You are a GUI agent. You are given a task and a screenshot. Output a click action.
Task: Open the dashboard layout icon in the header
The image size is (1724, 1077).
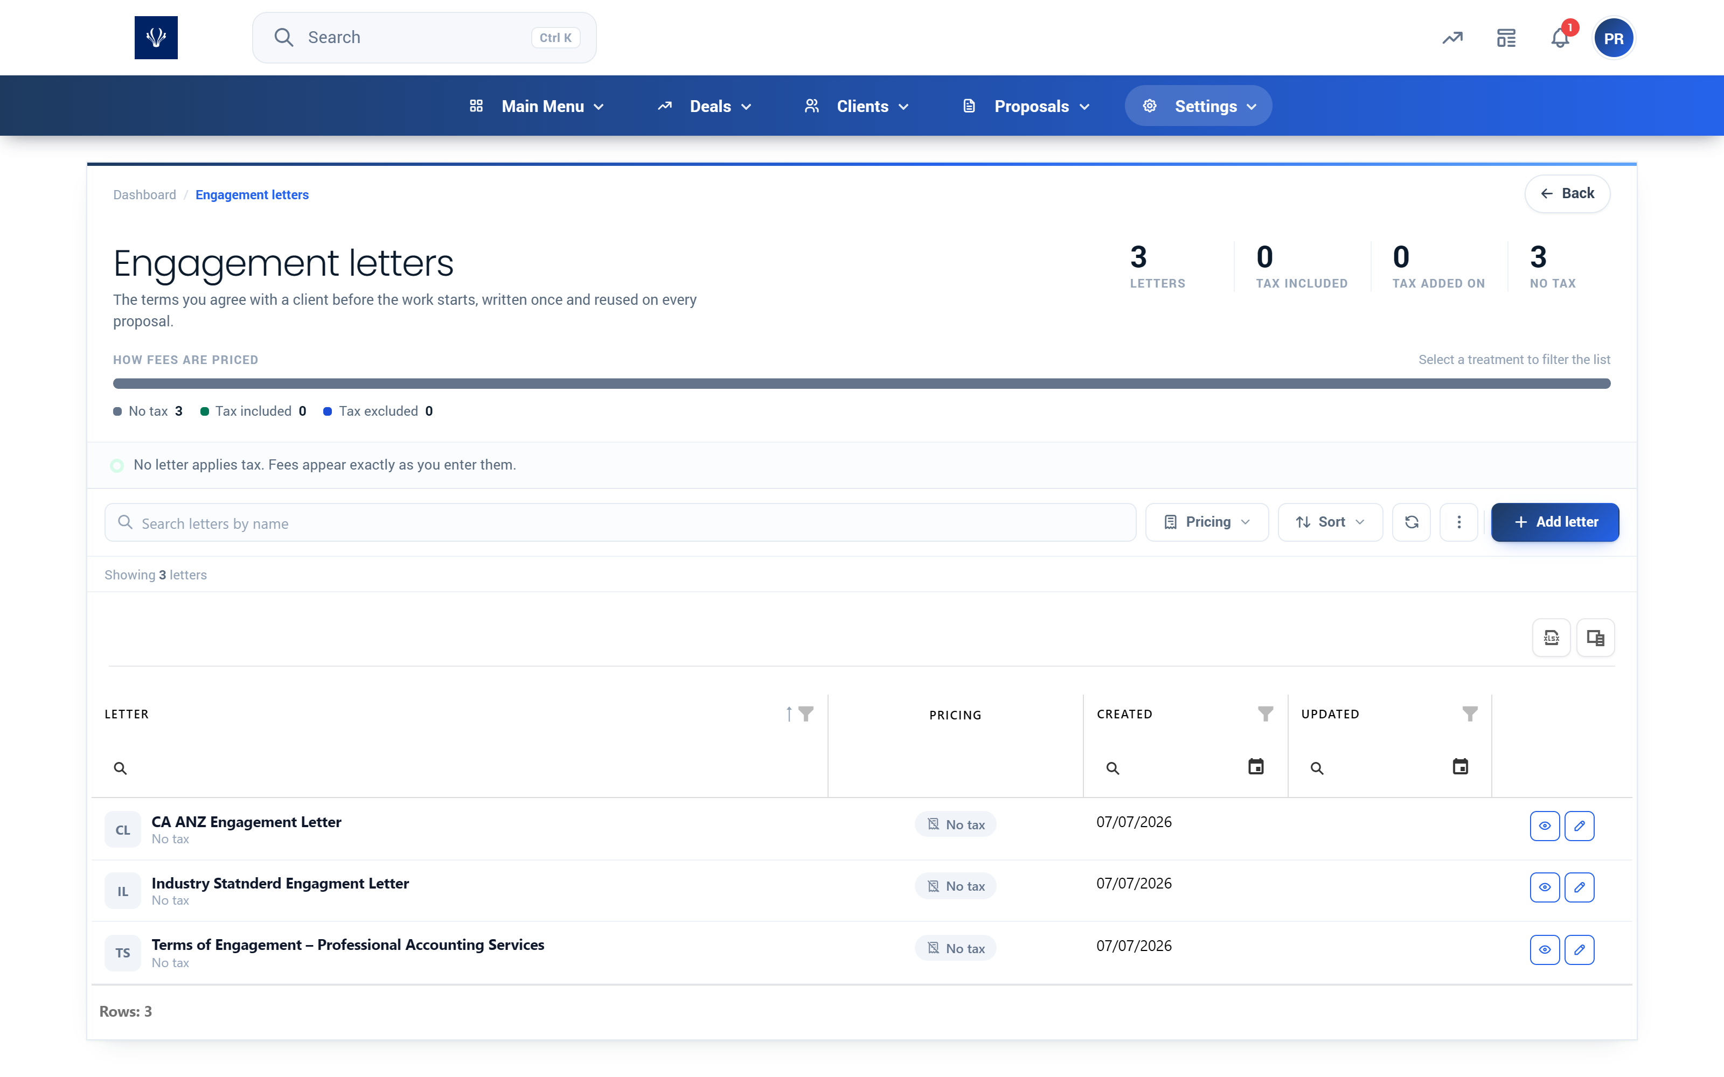1506,38
